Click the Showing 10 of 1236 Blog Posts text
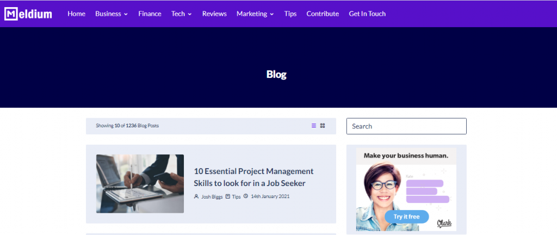The width and height of the screenshot is (557, 235). tap(127, 126)
